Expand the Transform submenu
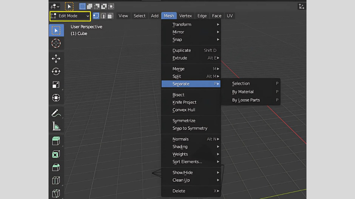Viewport: 355px width, 199px height. (191, 24)
